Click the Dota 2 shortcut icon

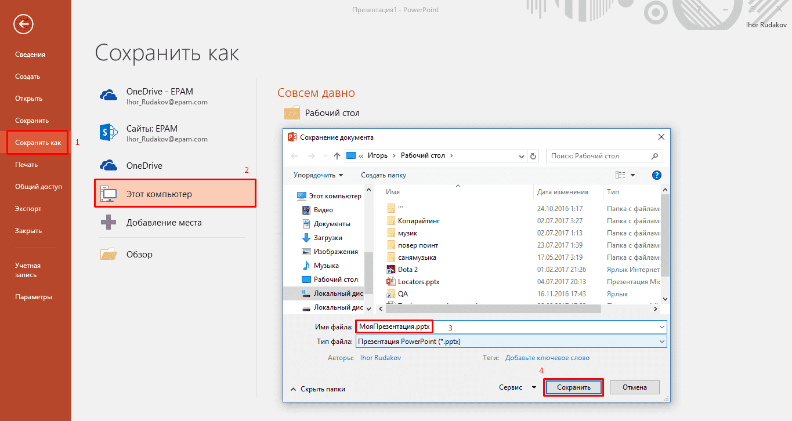point(390,269)
